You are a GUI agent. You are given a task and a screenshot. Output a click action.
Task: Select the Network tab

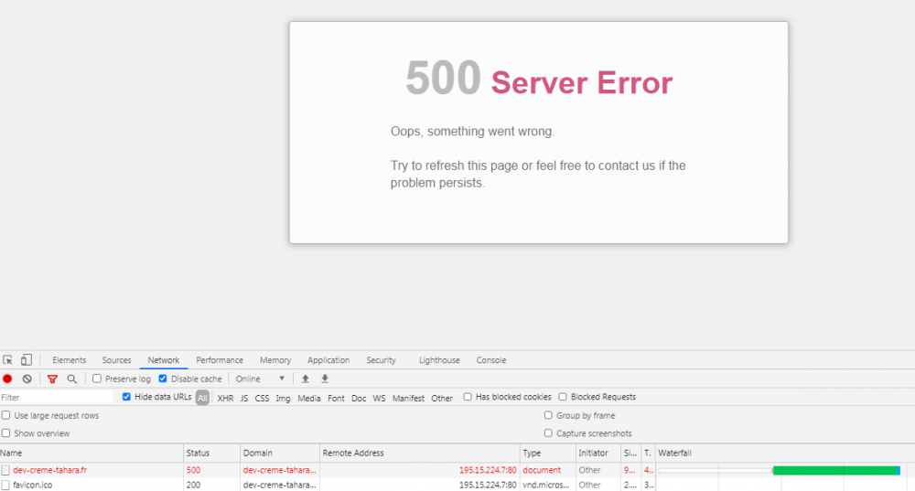(x=164, y=360)
